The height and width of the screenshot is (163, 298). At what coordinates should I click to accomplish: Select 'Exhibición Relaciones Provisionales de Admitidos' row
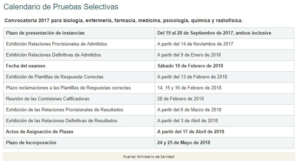coord(57,44)
